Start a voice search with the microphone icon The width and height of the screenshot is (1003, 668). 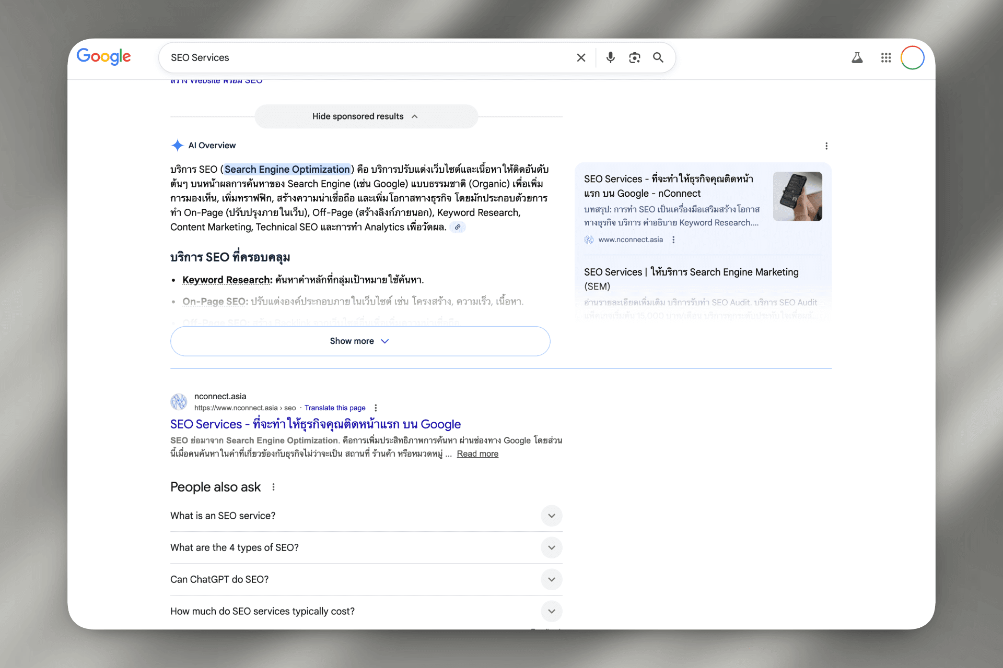click(x=610, y=57)
